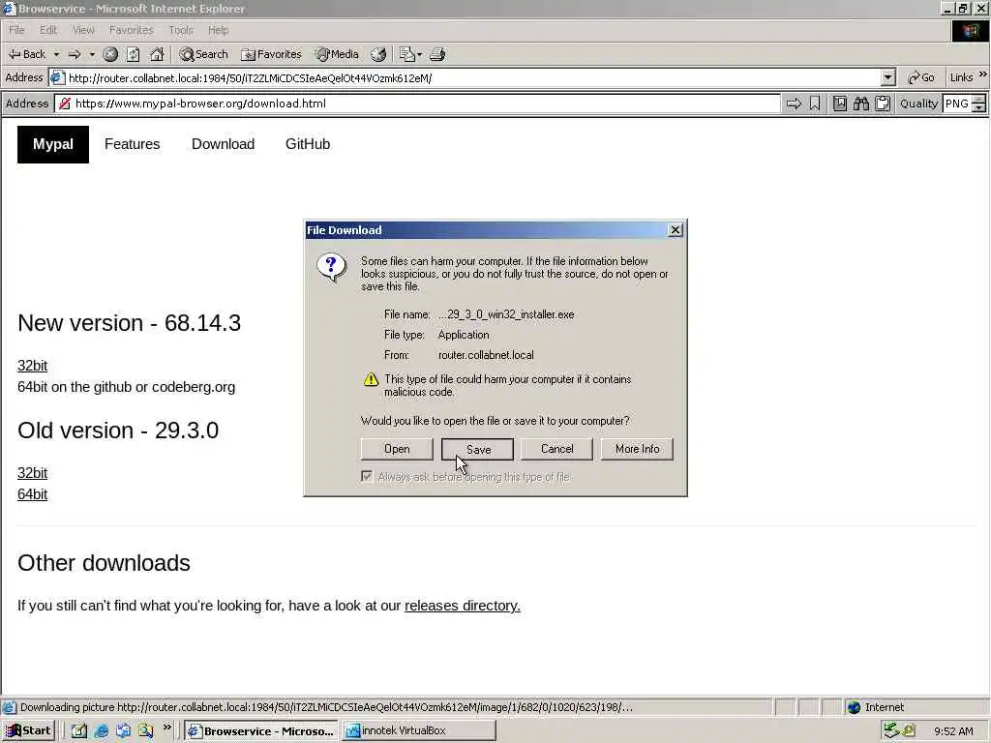
Task: Click the Edit page icon in toolbar
Action: tap(406, 54)
